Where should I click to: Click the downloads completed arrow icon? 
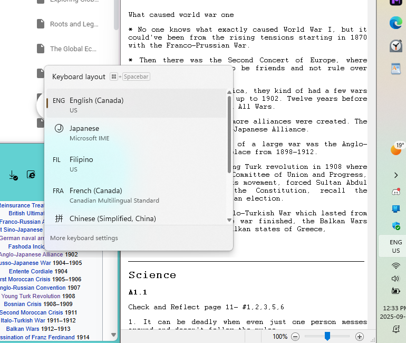(13, 175)
